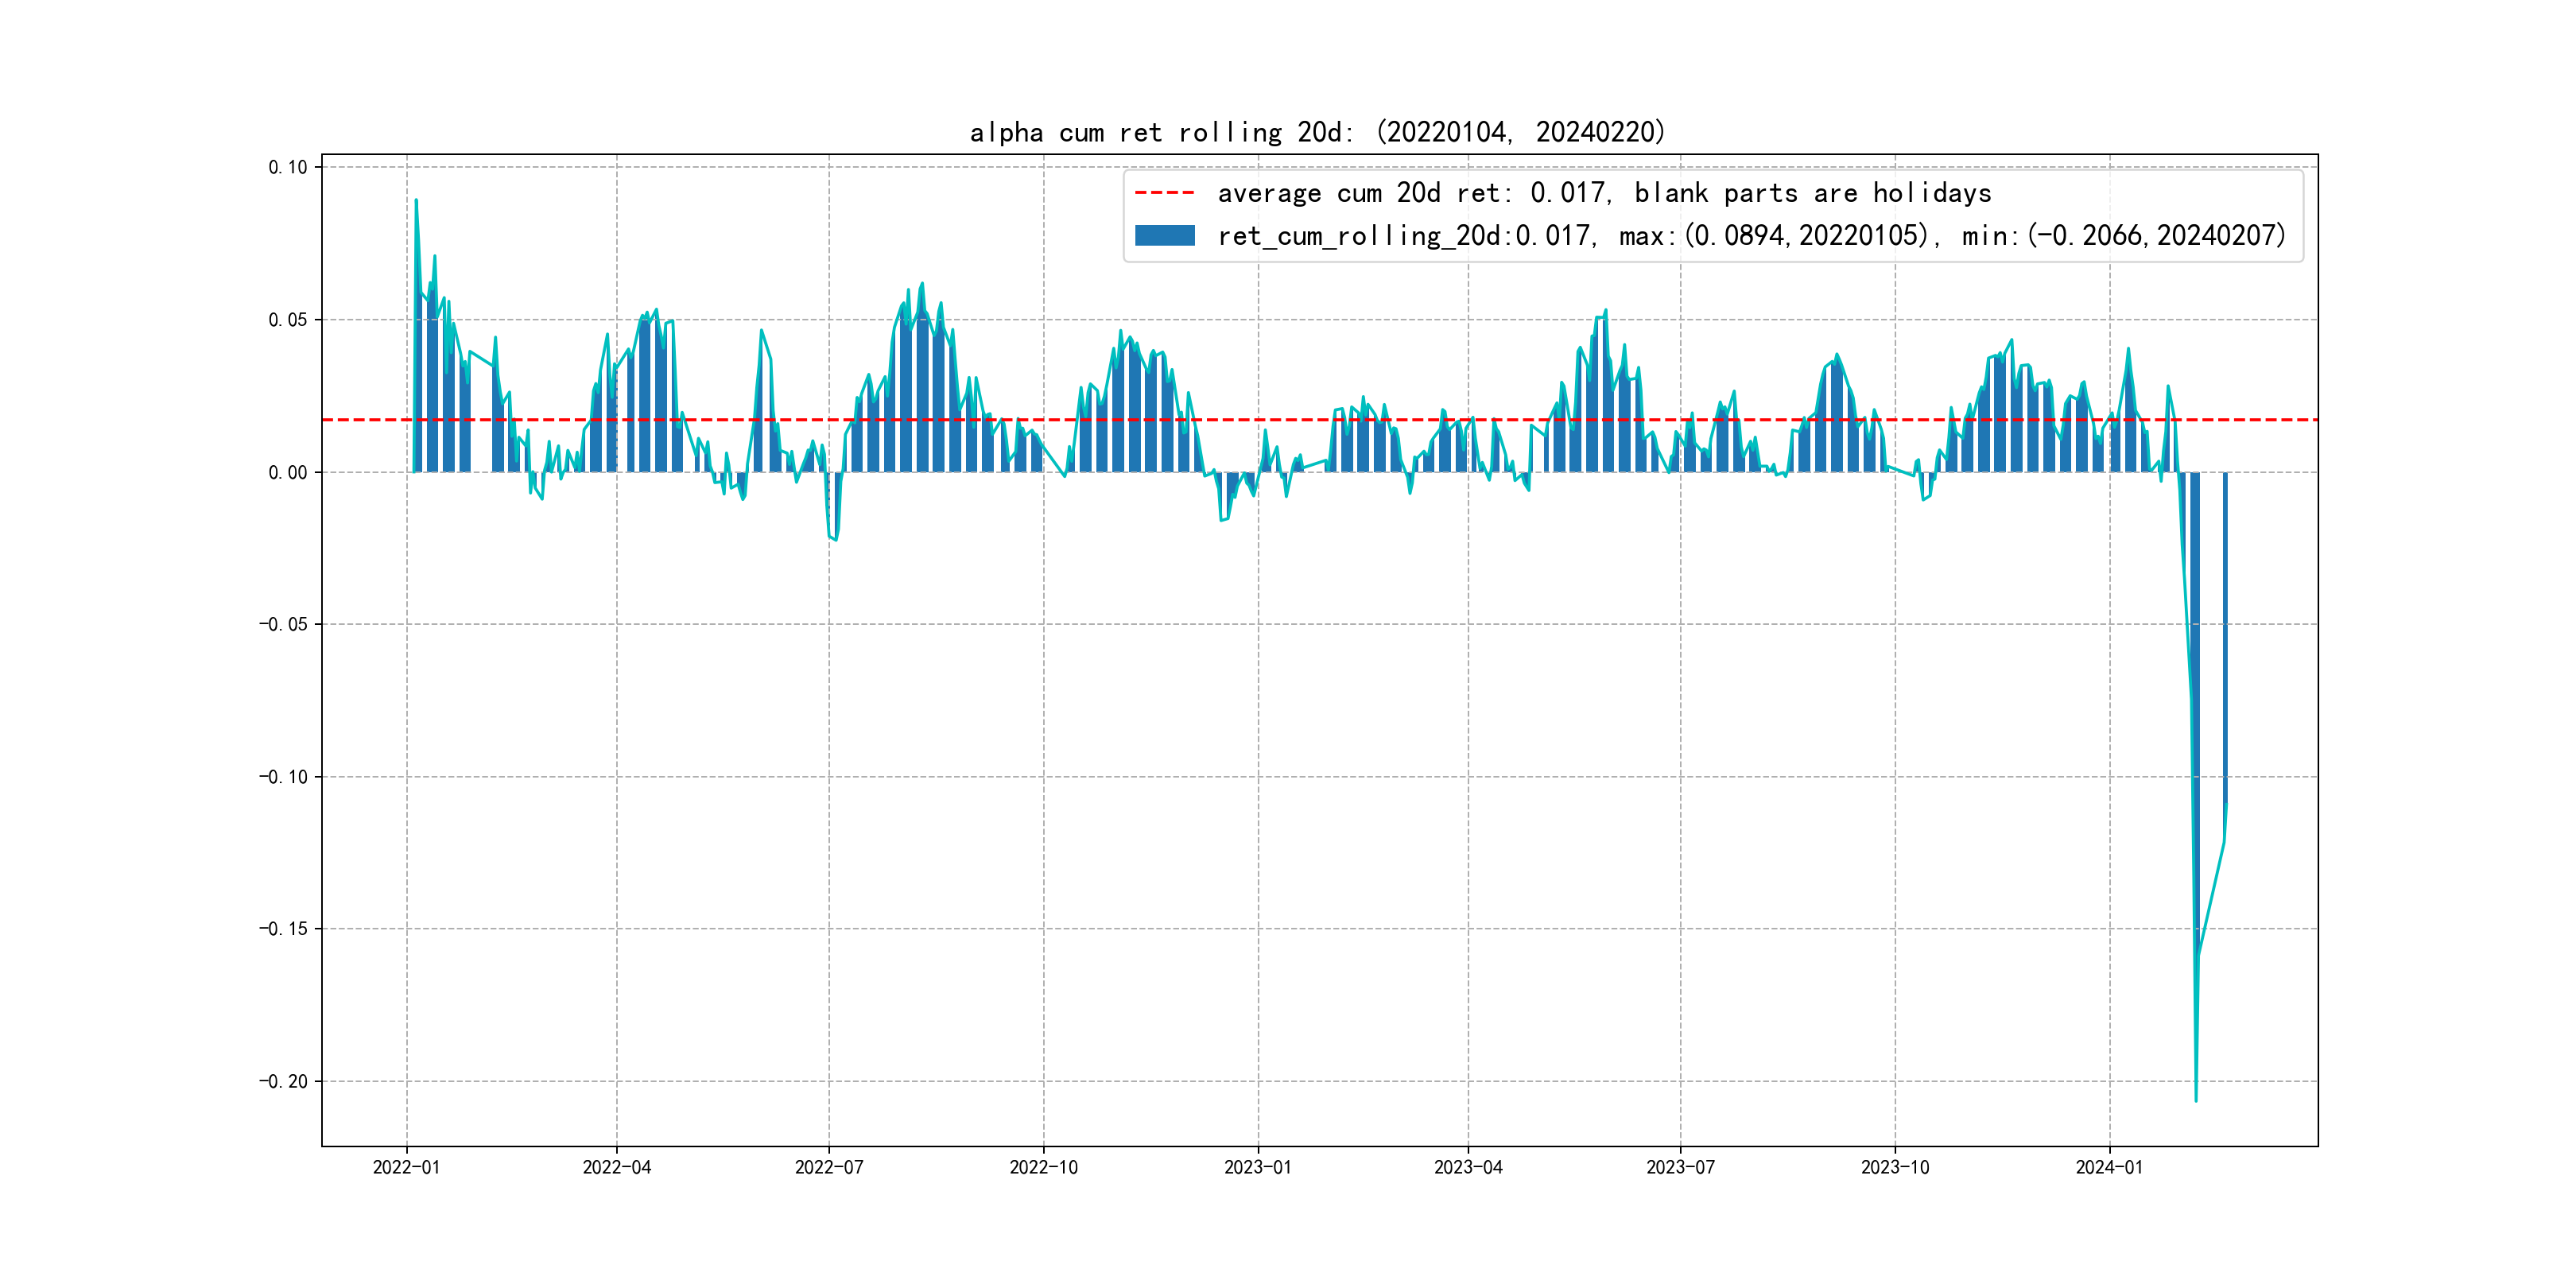Click the 2022-04 x-axis tick label
The image size is (2576, 1288).
pos(616,1167)
